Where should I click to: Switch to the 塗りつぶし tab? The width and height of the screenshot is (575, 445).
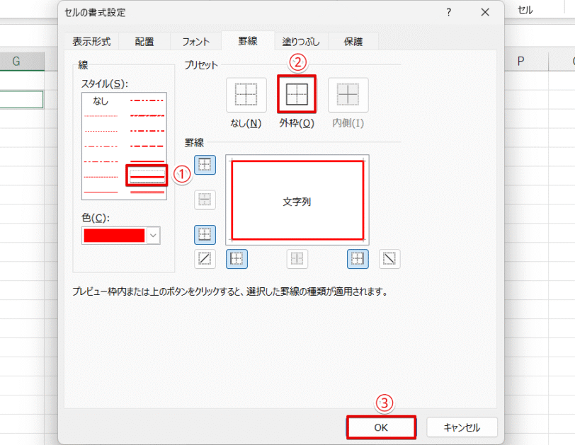click(x=300, y=41)
